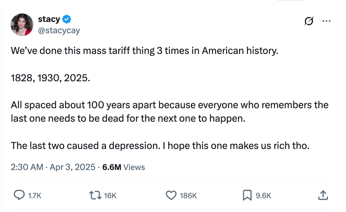Image resolution: width=346 pixels, height=212 pixels.
Task: Click the display name "stacy"
Action: point(49,19)
